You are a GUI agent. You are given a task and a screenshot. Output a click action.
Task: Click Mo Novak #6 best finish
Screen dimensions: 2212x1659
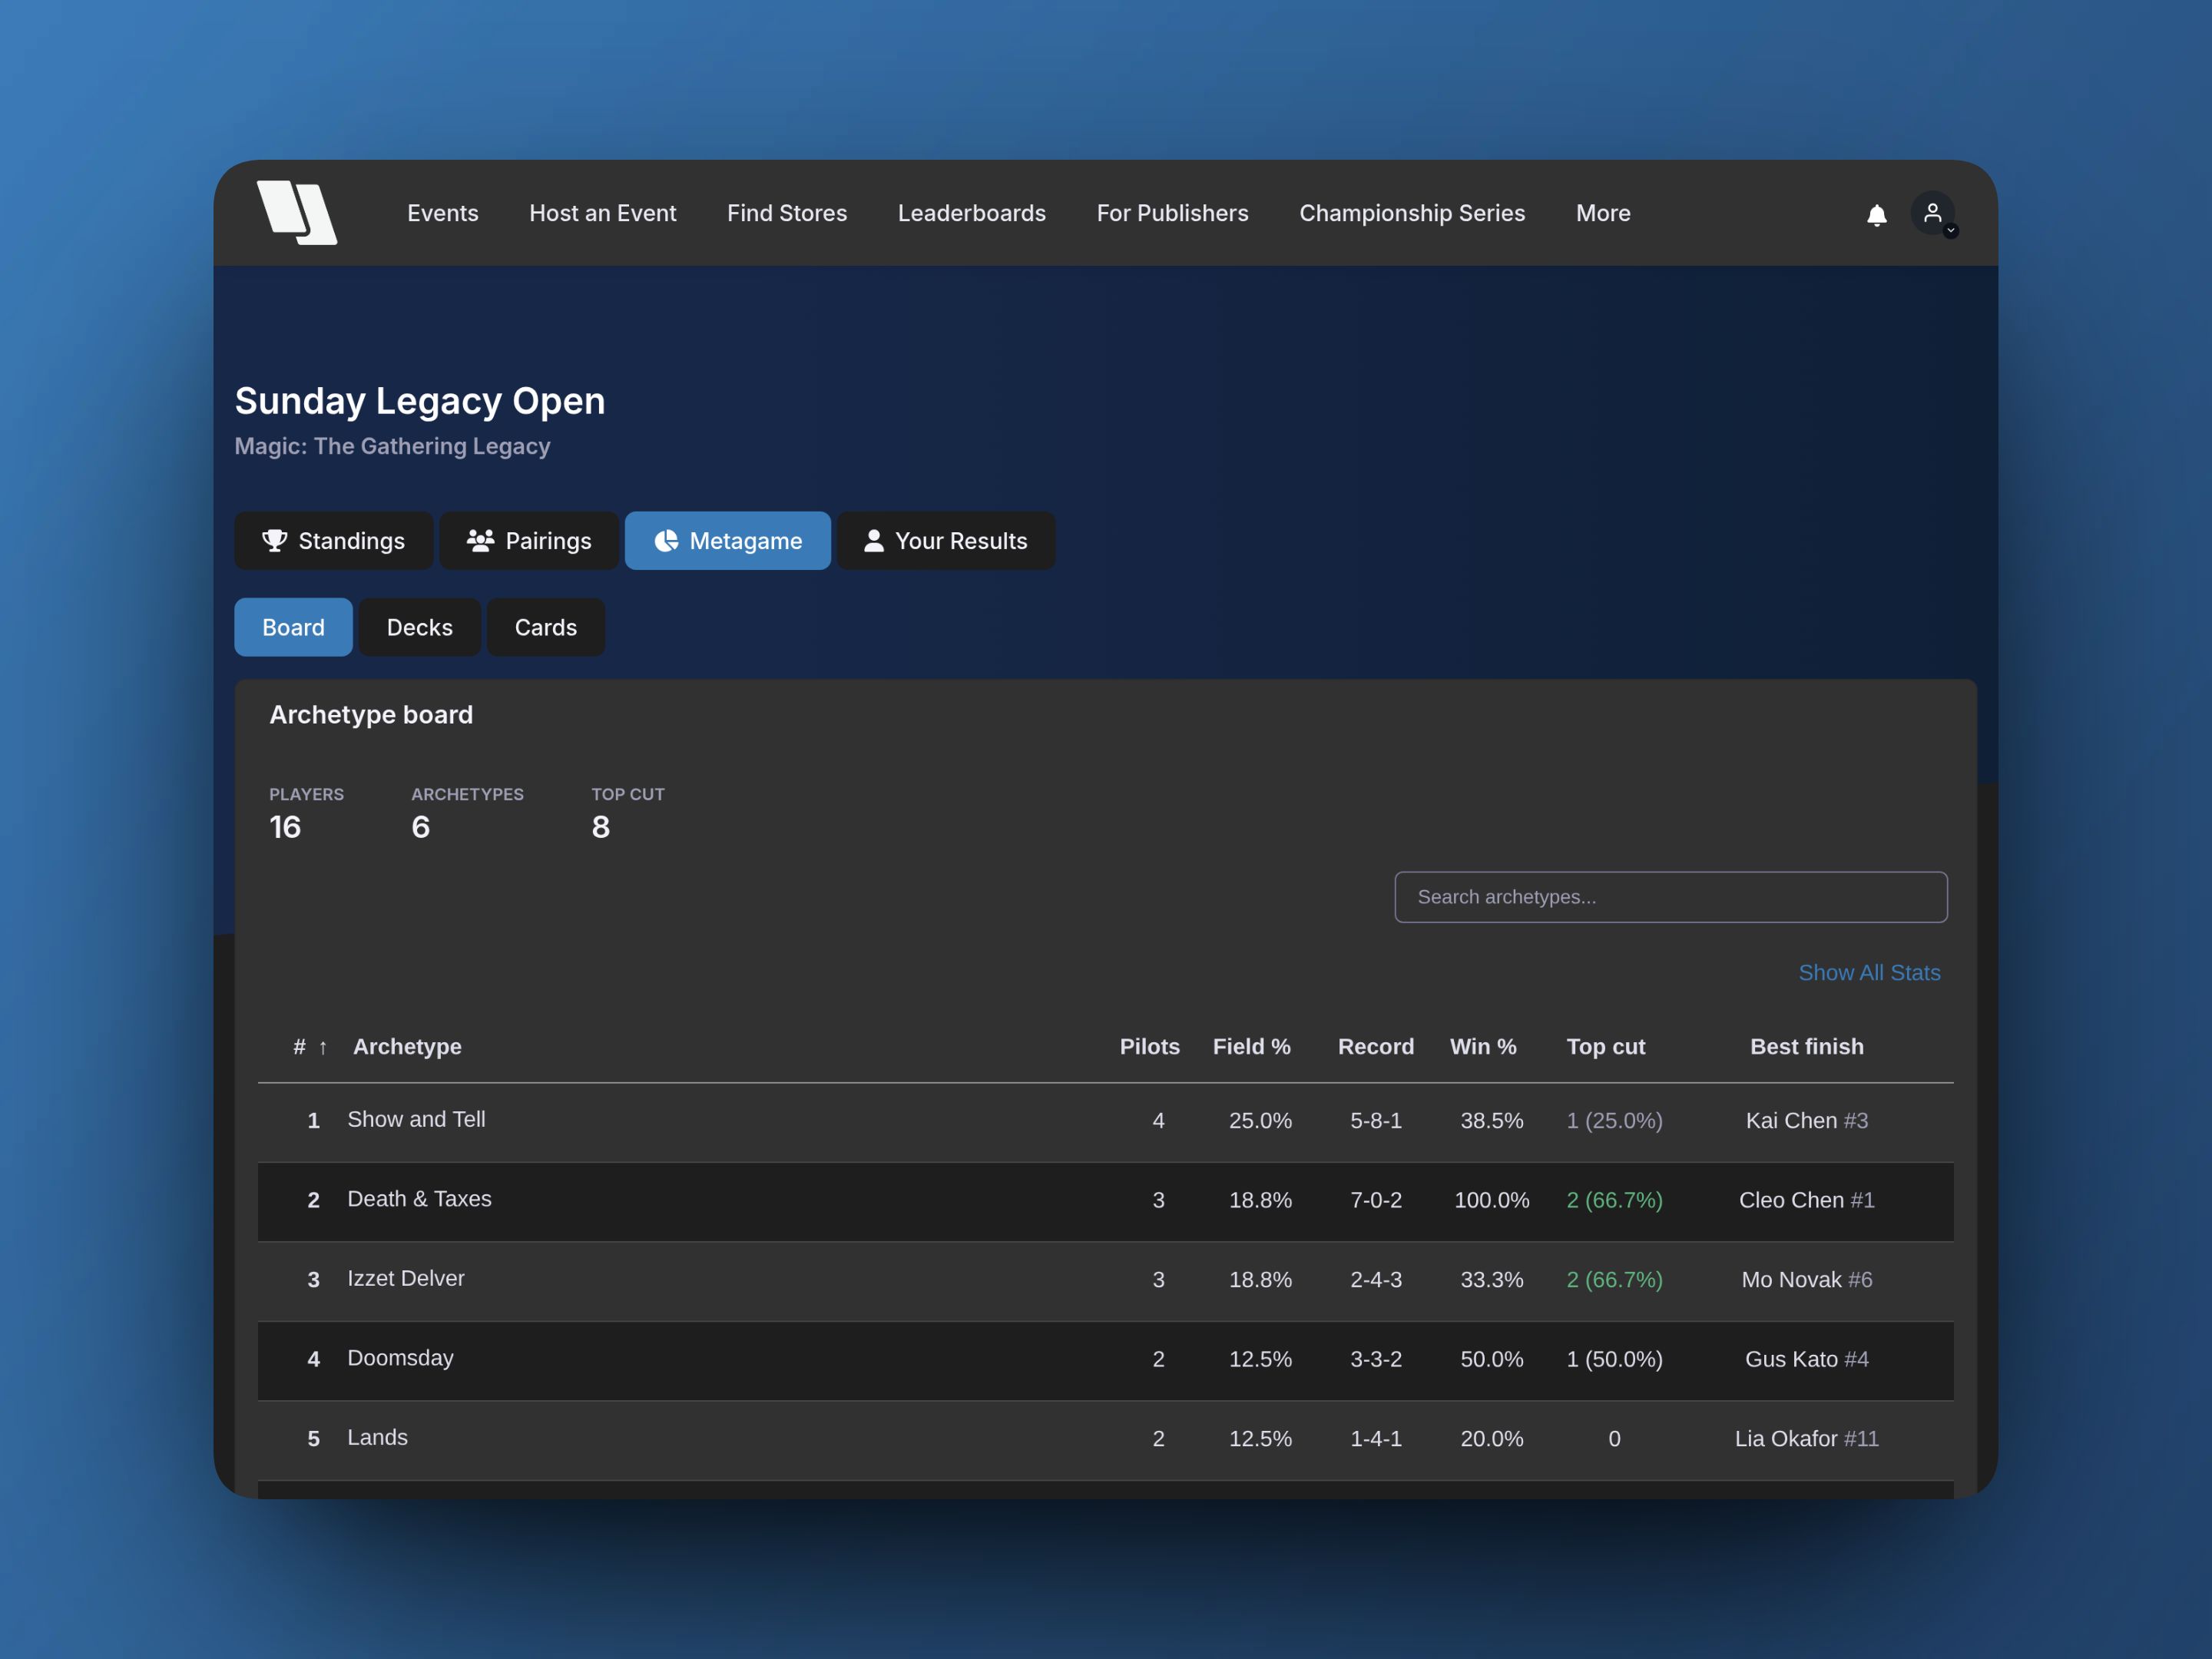[1807, 1279]
